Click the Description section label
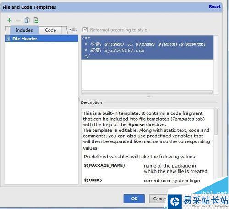This screenshot has height=209, width=229. (x=91, y=102)
